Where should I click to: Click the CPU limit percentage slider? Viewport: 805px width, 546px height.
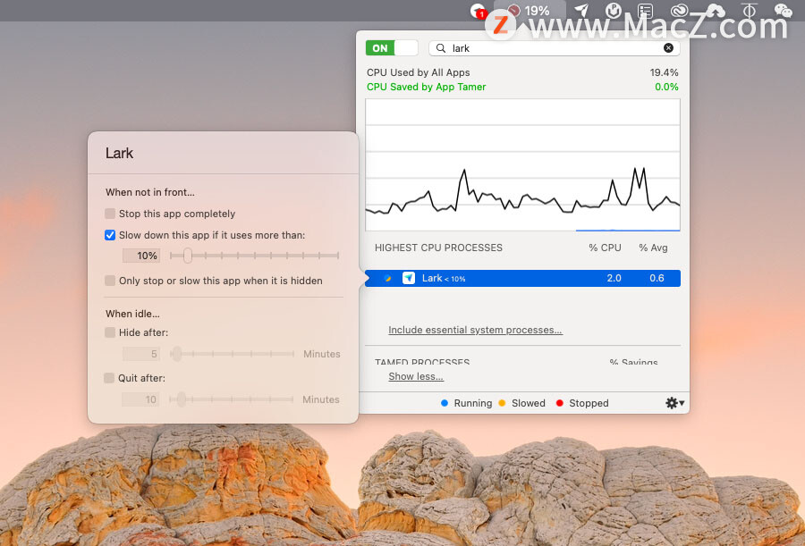pyautogui.click(x=254, y=255)
